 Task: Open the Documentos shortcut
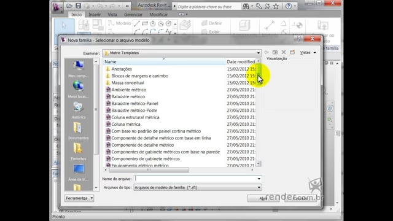point(79,131)
